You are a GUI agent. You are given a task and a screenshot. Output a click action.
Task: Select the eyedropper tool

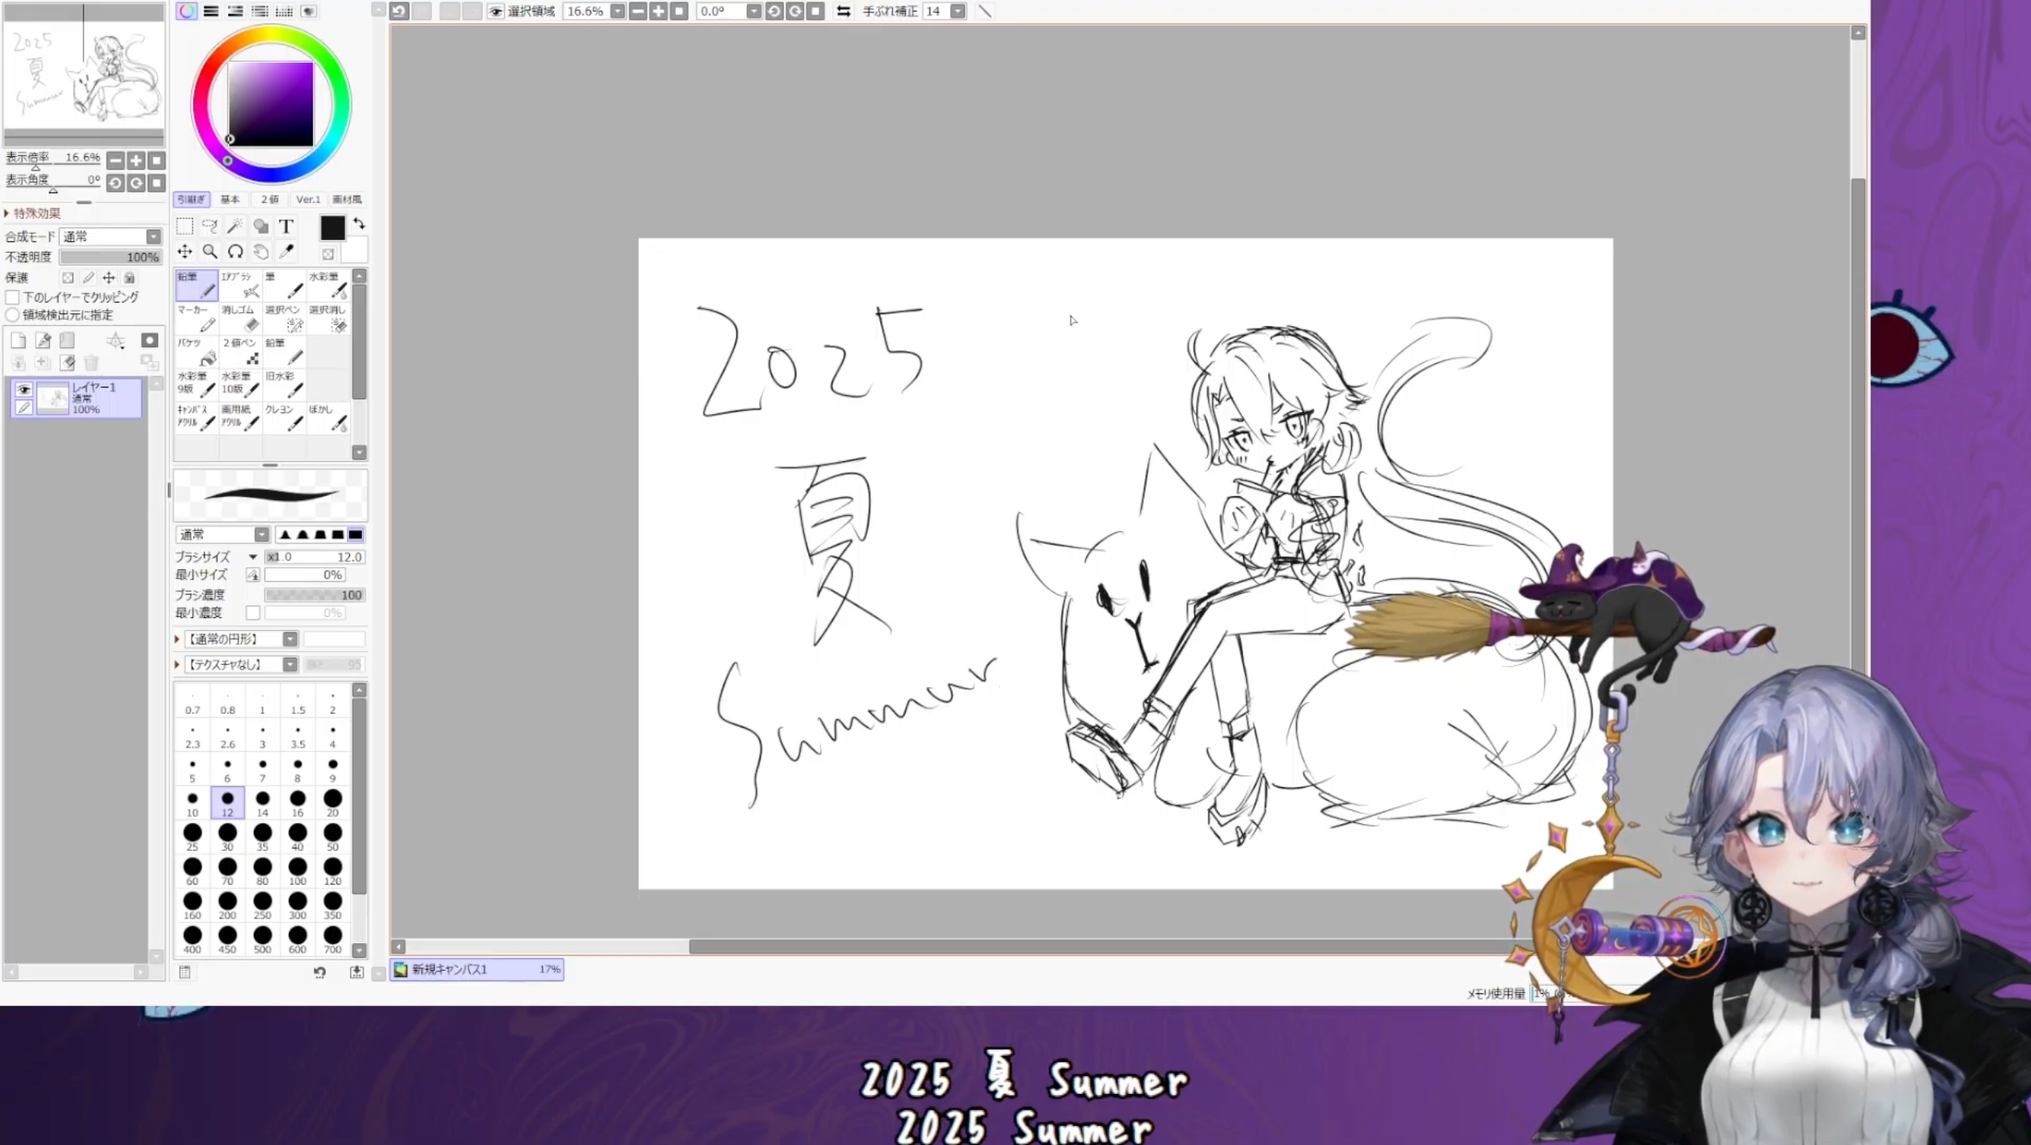(286, 252)
